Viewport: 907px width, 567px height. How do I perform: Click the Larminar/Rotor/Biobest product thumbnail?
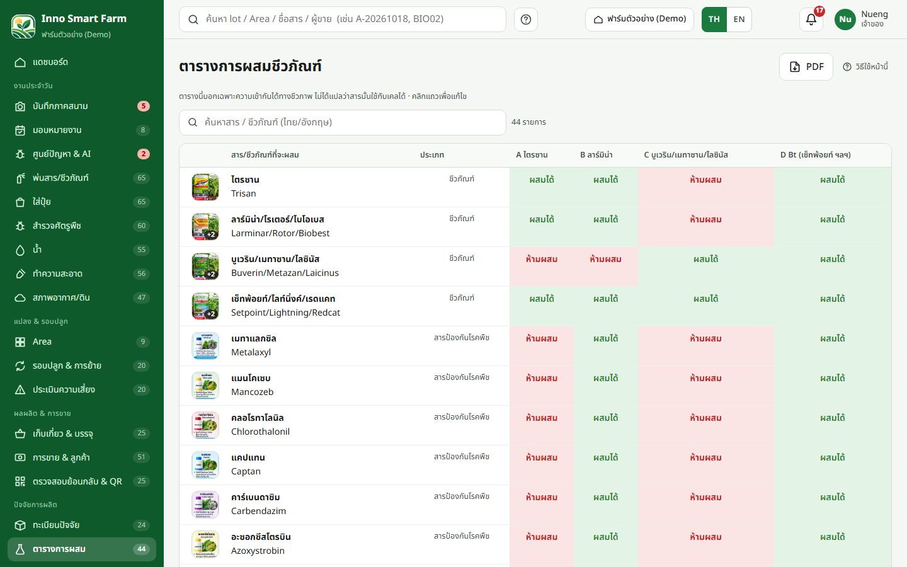pos(205,227)
